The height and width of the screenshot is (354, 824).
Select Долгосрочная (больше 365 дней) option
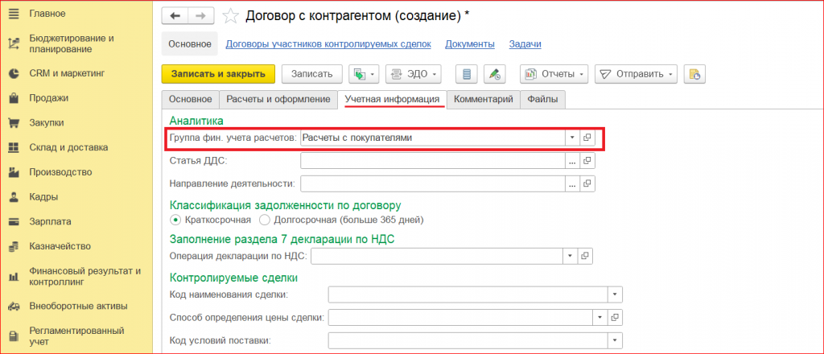[x=264, y=219]
